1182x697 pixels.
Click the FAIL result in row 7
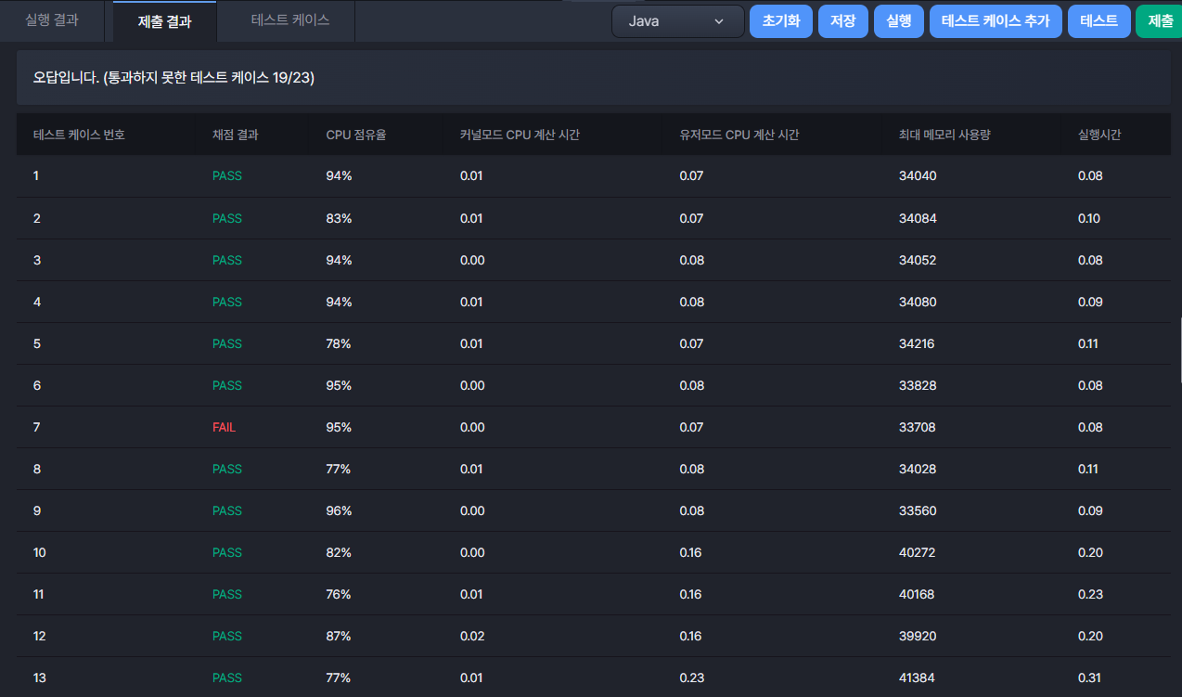(224, 427)
